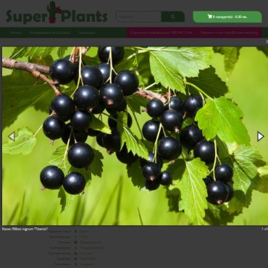Open the third green navigation bar item
This screenshot has width=268, height=268.
coord(87,33)
